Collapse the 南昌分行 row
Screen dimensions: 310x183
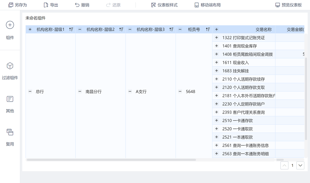tap(80, 91)
